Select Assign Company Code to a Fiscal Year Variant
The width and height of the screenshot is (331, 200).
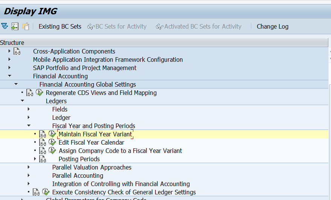pos(121,151)
